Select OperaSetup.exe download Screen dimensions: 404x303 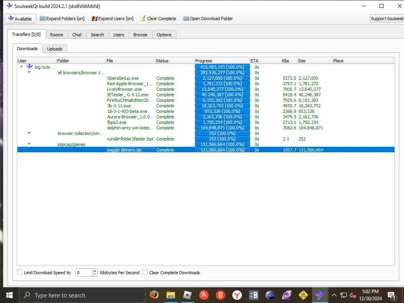pos(123,78)
